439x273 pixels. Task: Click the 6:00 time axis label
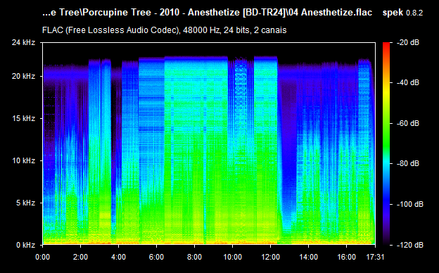point(156,257)
